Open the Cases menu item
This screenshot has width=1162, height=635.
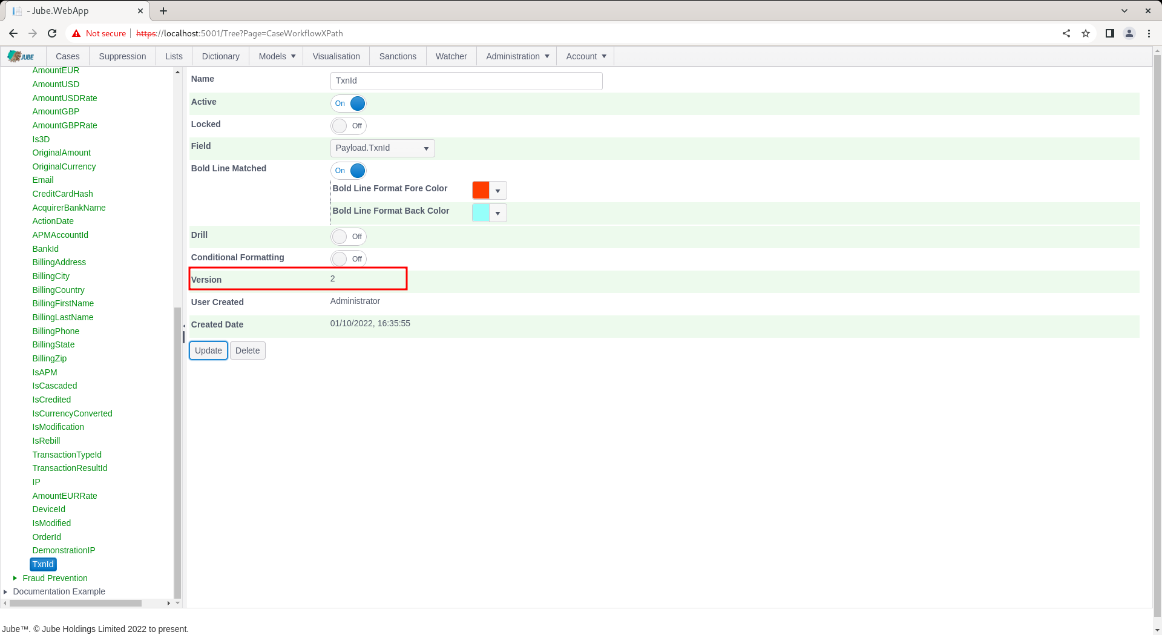click(x=68, y=56)
